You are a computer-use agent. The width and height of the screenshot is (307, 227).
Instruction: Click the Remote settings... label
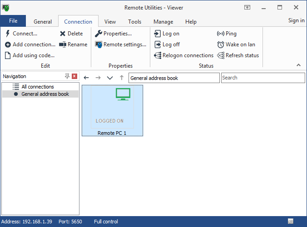coord(125,44)
